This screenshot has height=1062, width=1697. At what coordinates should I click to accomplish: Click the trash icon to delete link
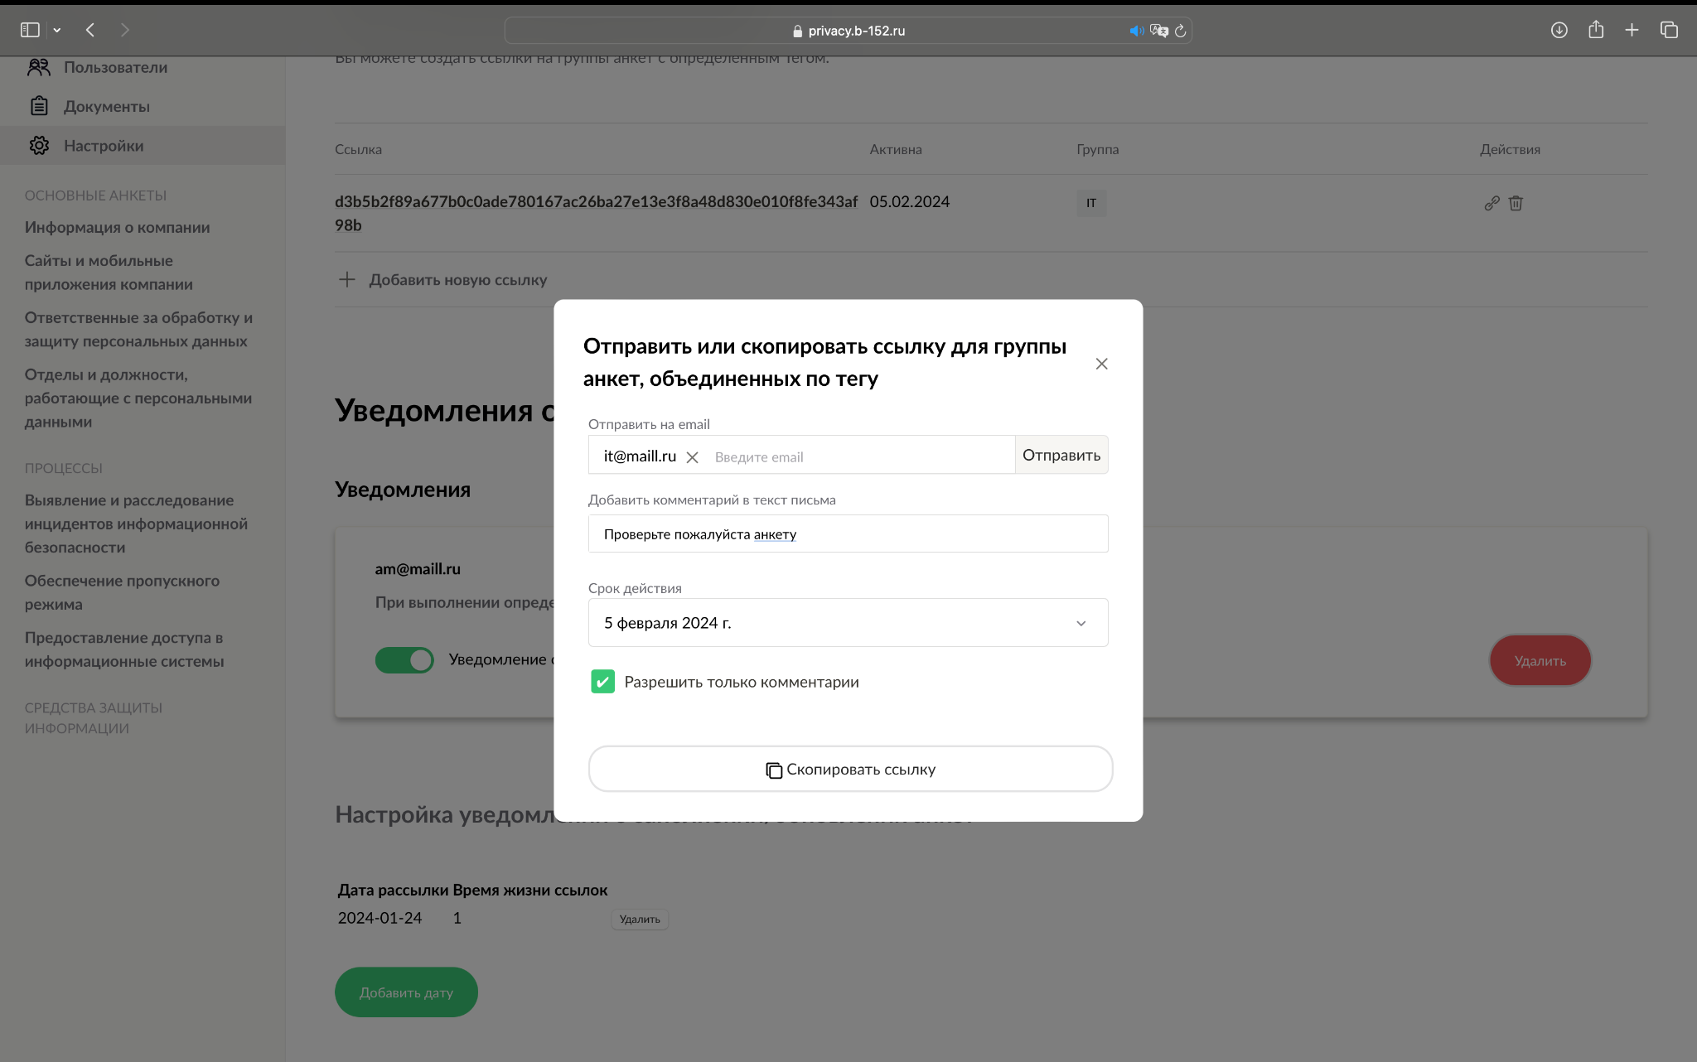[x=1516, y=203]
